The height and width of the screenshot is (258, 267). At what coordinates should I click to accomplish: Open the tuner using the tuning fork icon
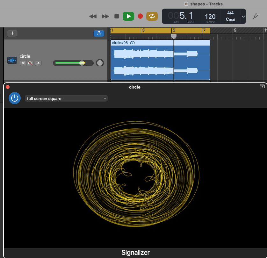255,16
